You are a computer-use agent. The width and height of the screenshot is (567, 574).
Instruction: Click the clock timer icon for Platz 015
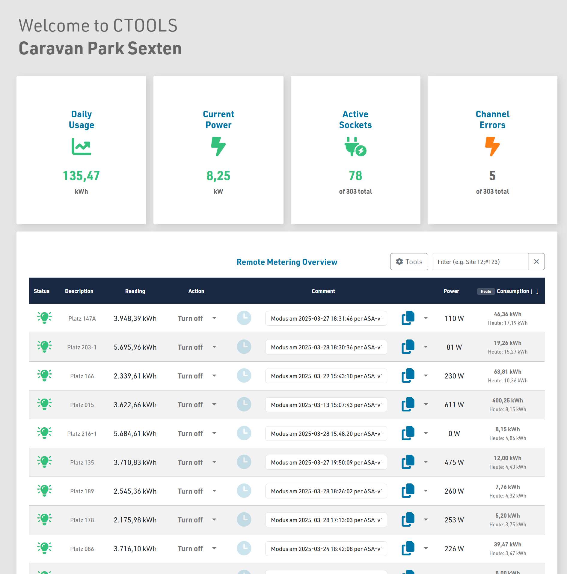pos(244,404)
